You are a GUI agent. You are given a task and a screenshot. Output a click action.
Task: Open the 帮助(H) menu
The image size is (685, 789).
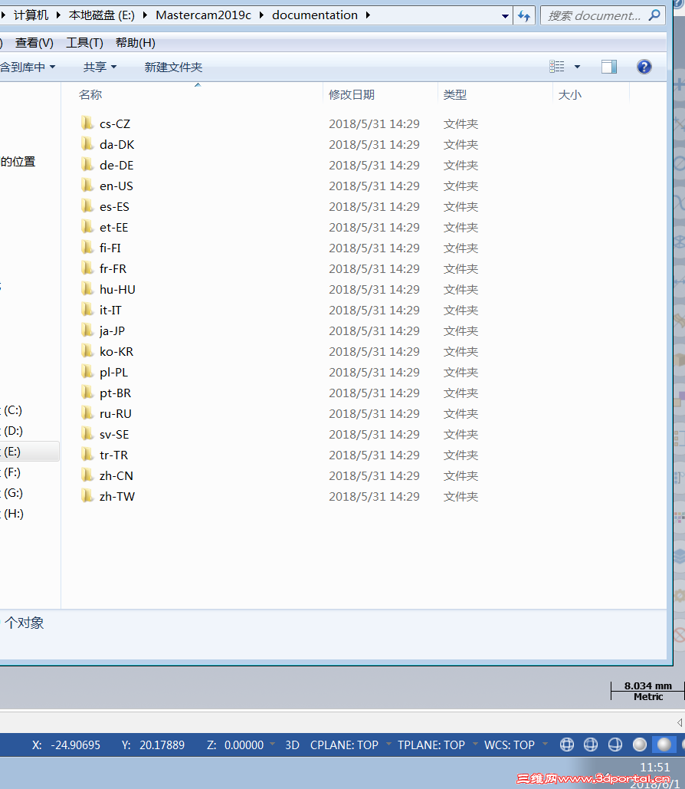136,43
